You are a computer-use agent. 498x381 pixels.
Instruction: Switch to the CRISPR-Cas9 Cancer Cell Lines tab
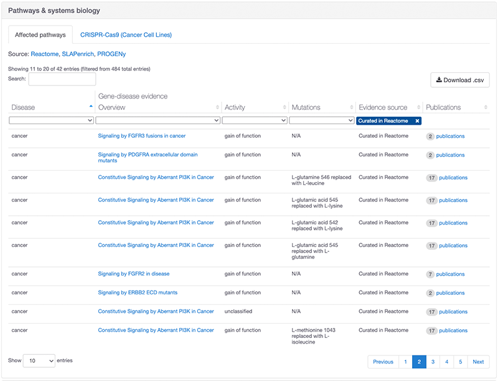coord(126,35)
